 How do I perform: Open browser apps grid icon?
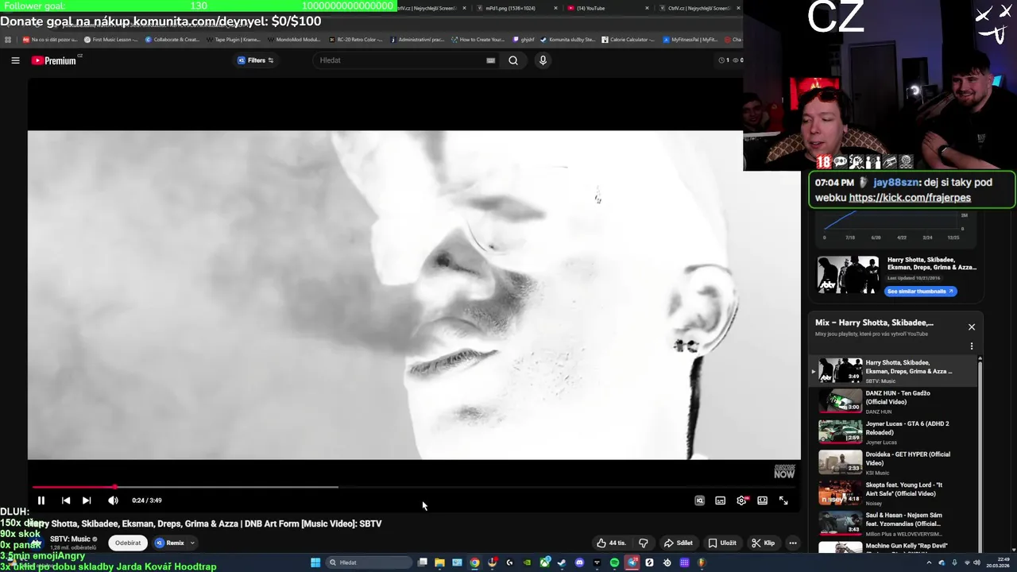[x=8, y=40]
